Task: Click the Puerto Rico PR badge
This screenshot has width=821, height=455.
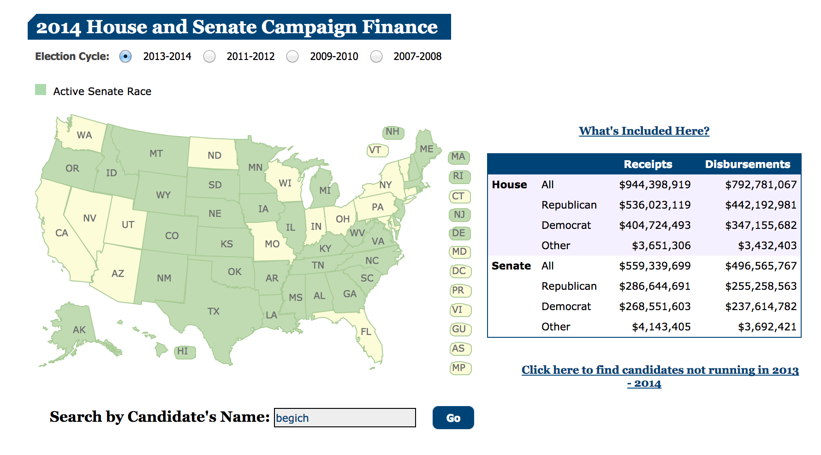Action: click(459, 290)
